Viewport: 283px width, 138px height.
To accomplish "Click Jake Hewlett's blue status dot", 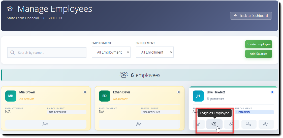I will (272, 92).
